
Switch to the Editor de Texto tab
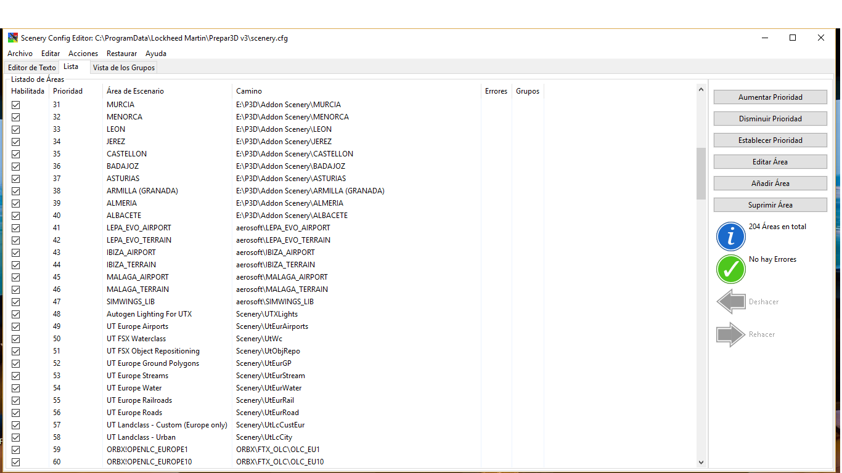[x=32, y=68]
